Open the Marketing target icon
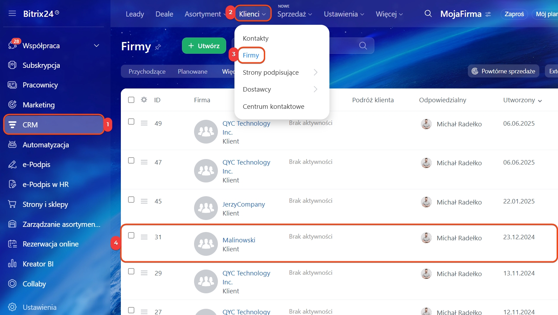This screenshot has width=558, height=315. tap(12, 105)
